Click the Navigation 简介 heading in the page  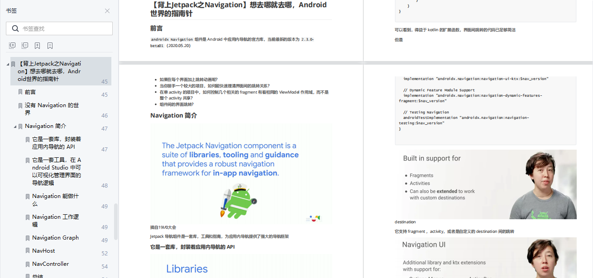(173, 115)
